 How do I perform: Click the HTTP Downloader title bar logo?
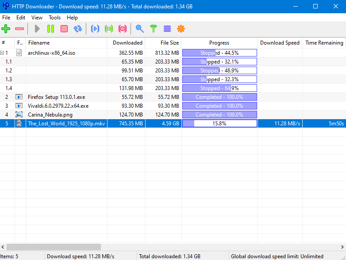tap(6, 6)
